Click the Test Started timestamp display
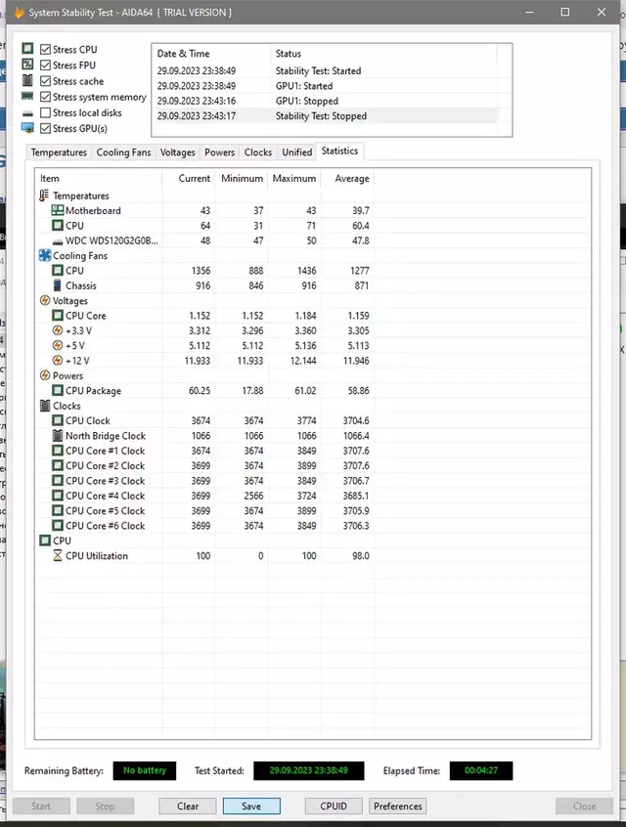 pos(309,770)
